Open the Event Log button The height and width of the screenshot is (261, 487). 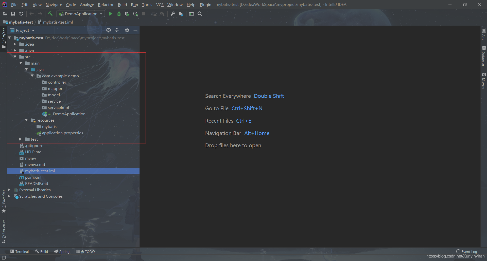pos(467,252)
